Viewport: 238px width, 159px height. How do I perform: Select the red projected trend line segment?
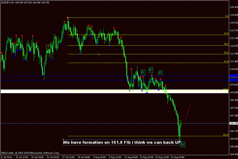tap(188, 111)
